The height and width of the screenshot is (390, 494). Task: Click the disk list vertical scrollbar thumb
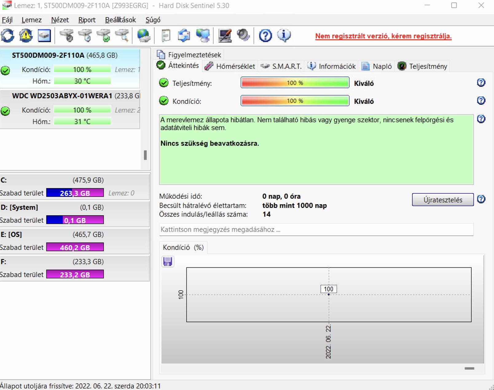145,155
